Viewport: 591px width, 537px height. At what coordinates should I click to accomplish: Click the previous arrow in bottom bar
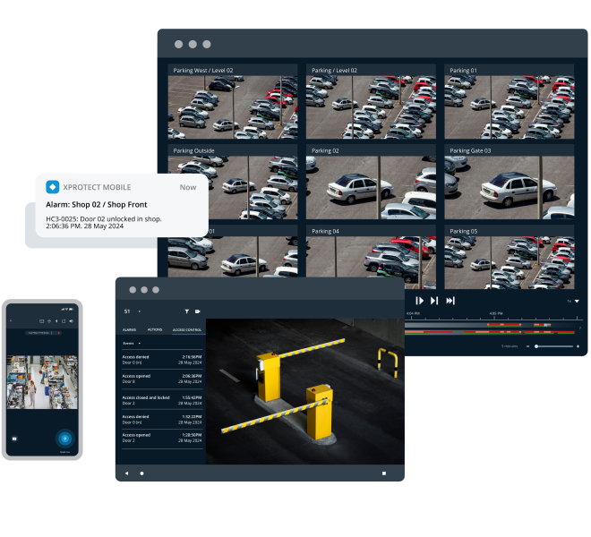click(126, 473)
